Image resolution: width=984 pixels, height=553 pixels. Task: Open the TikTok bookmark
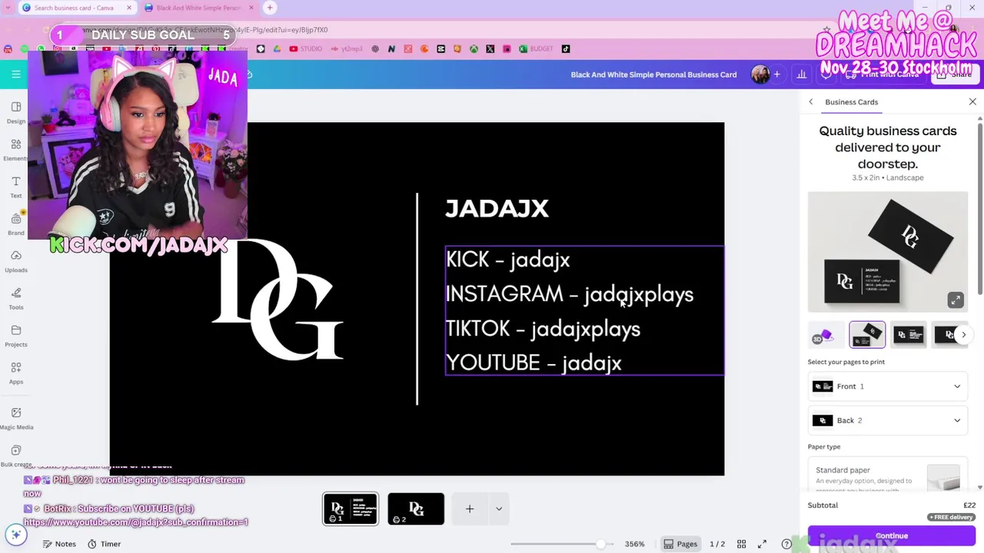coord(566,49)
